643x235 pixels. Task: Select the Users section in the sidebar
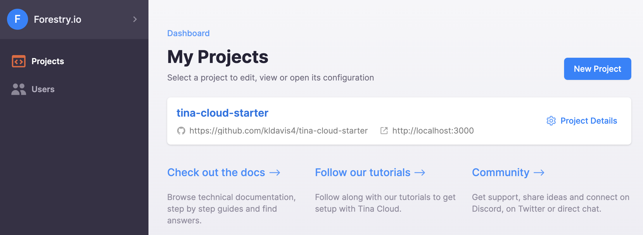43,89
